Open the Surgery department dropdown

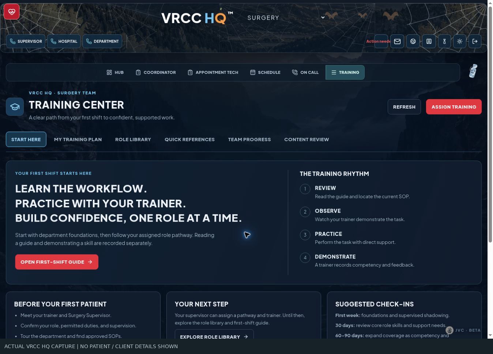point(286,18)
